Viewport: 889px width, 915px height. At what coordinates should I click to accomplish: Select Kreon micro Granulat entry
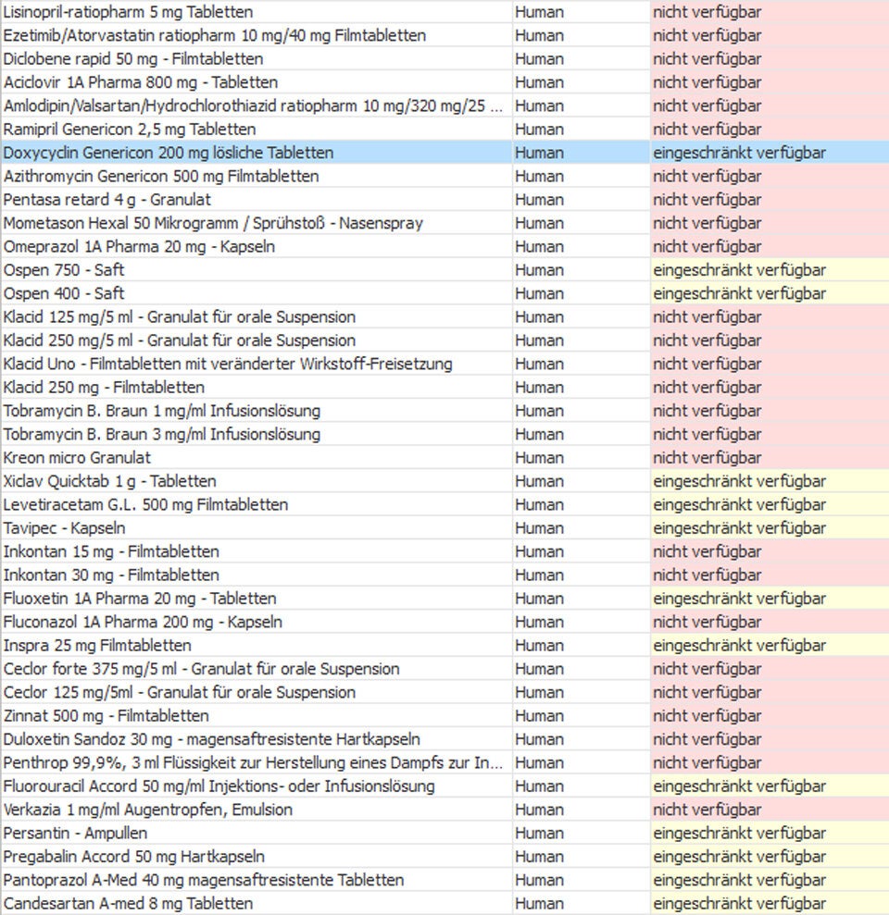point(77,458)
